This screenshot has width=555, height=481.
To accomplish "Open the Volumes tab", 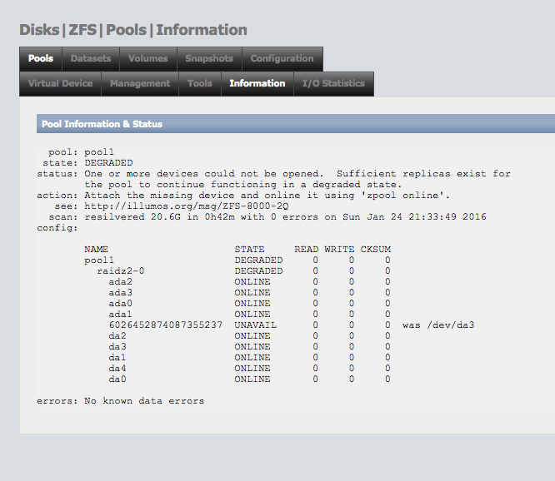I will [148, 58].
